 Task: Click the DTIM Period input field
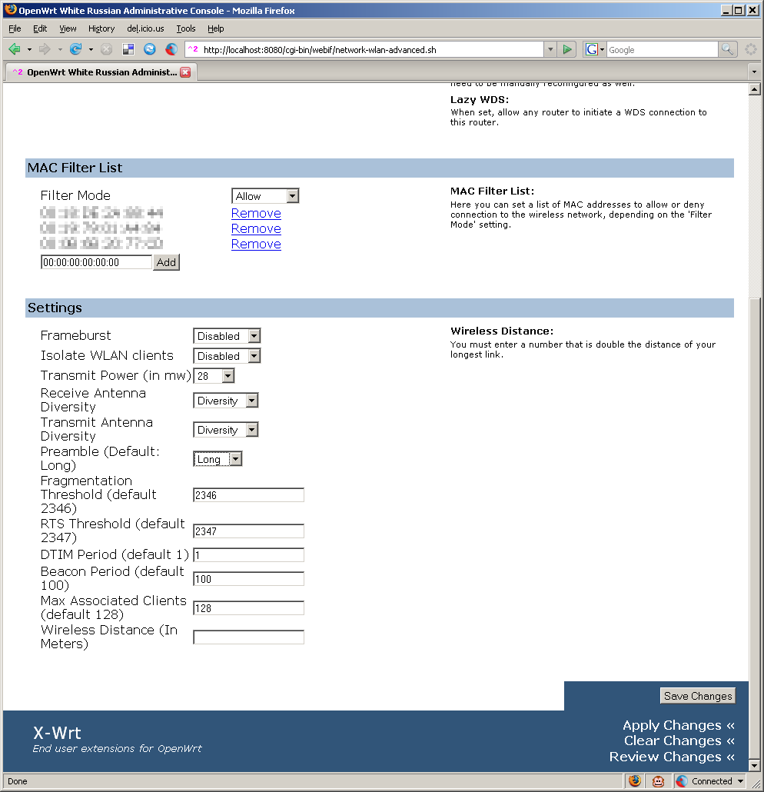[x=248, y=555]
